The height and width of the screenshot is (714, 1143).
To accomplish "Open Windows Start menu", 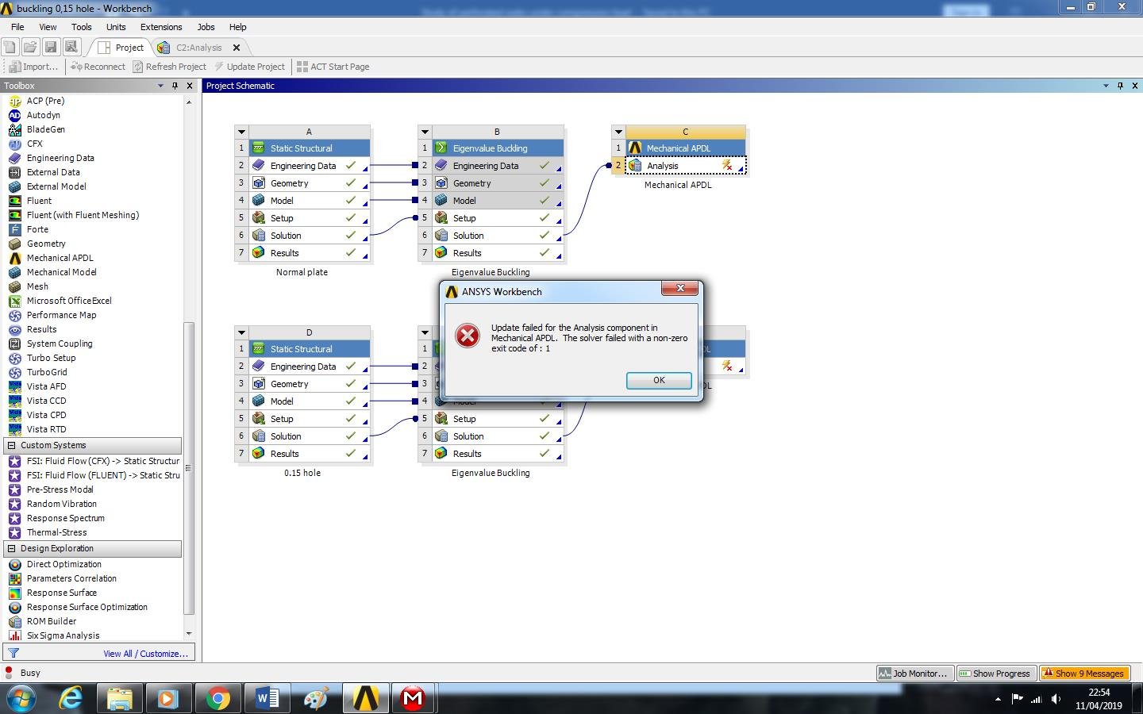I will point(21,699).
